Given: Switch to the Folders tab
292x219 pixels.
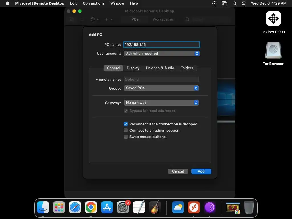Looking at the screenshot, I should [187, 68].
